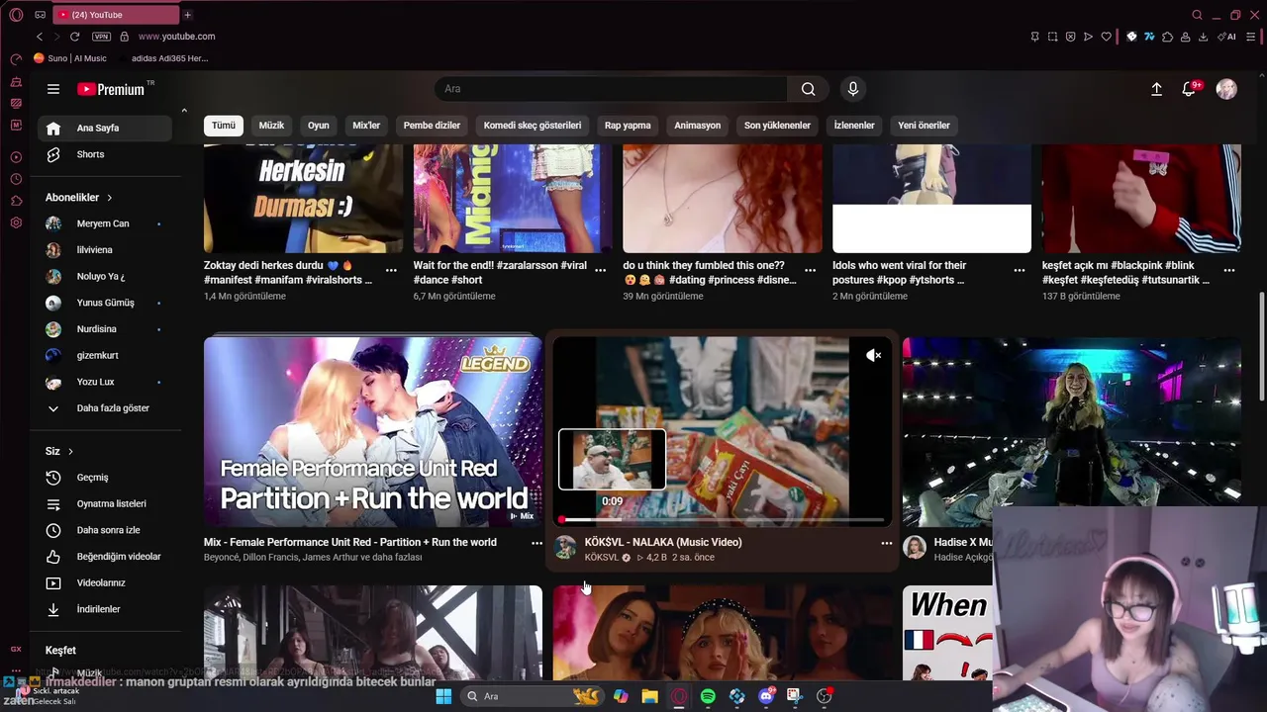Open Spotify from the taskbar
Image resolution: width=1267 pixels, height=712 pixels.
tap(708, 696)
